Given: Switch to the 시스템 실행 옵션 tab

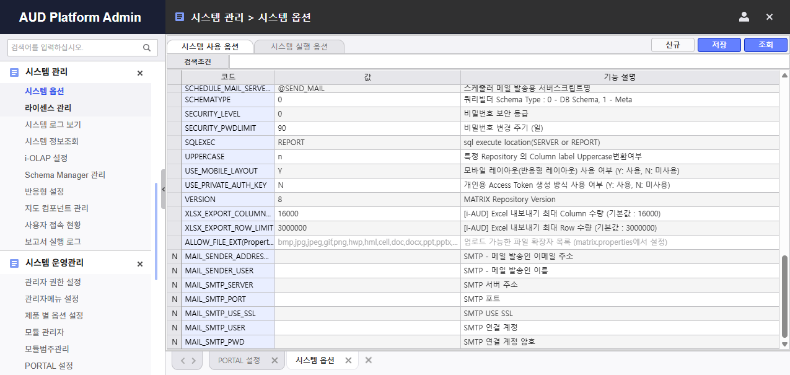Looking at the screenshot, I should pos(299,46).
